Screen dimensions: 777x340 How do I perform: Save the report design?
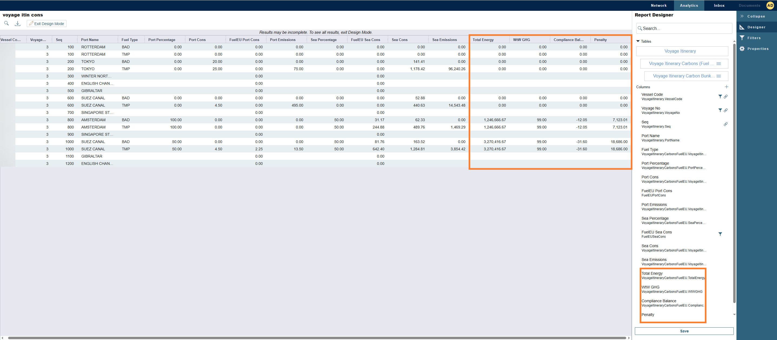pos(684,331)
